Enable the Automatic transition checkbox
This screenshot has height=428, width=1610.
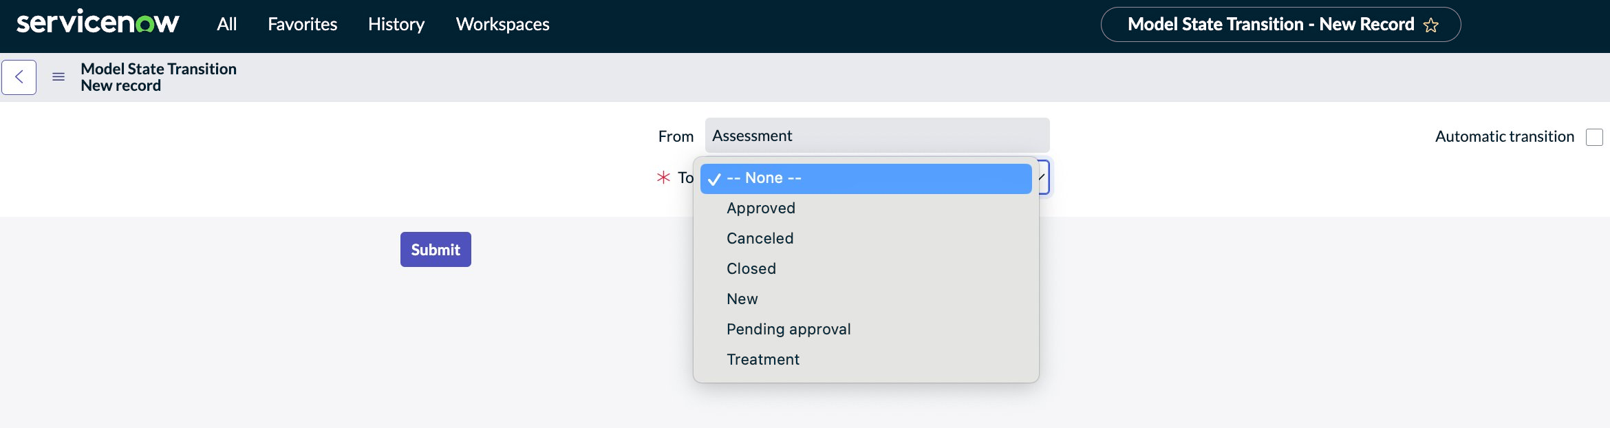(1594, 137)
